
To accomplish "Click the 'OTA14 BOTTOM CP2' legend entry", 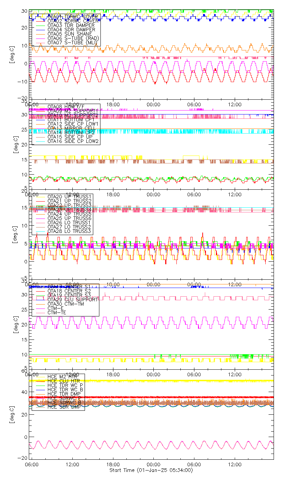I will point(71,132).
